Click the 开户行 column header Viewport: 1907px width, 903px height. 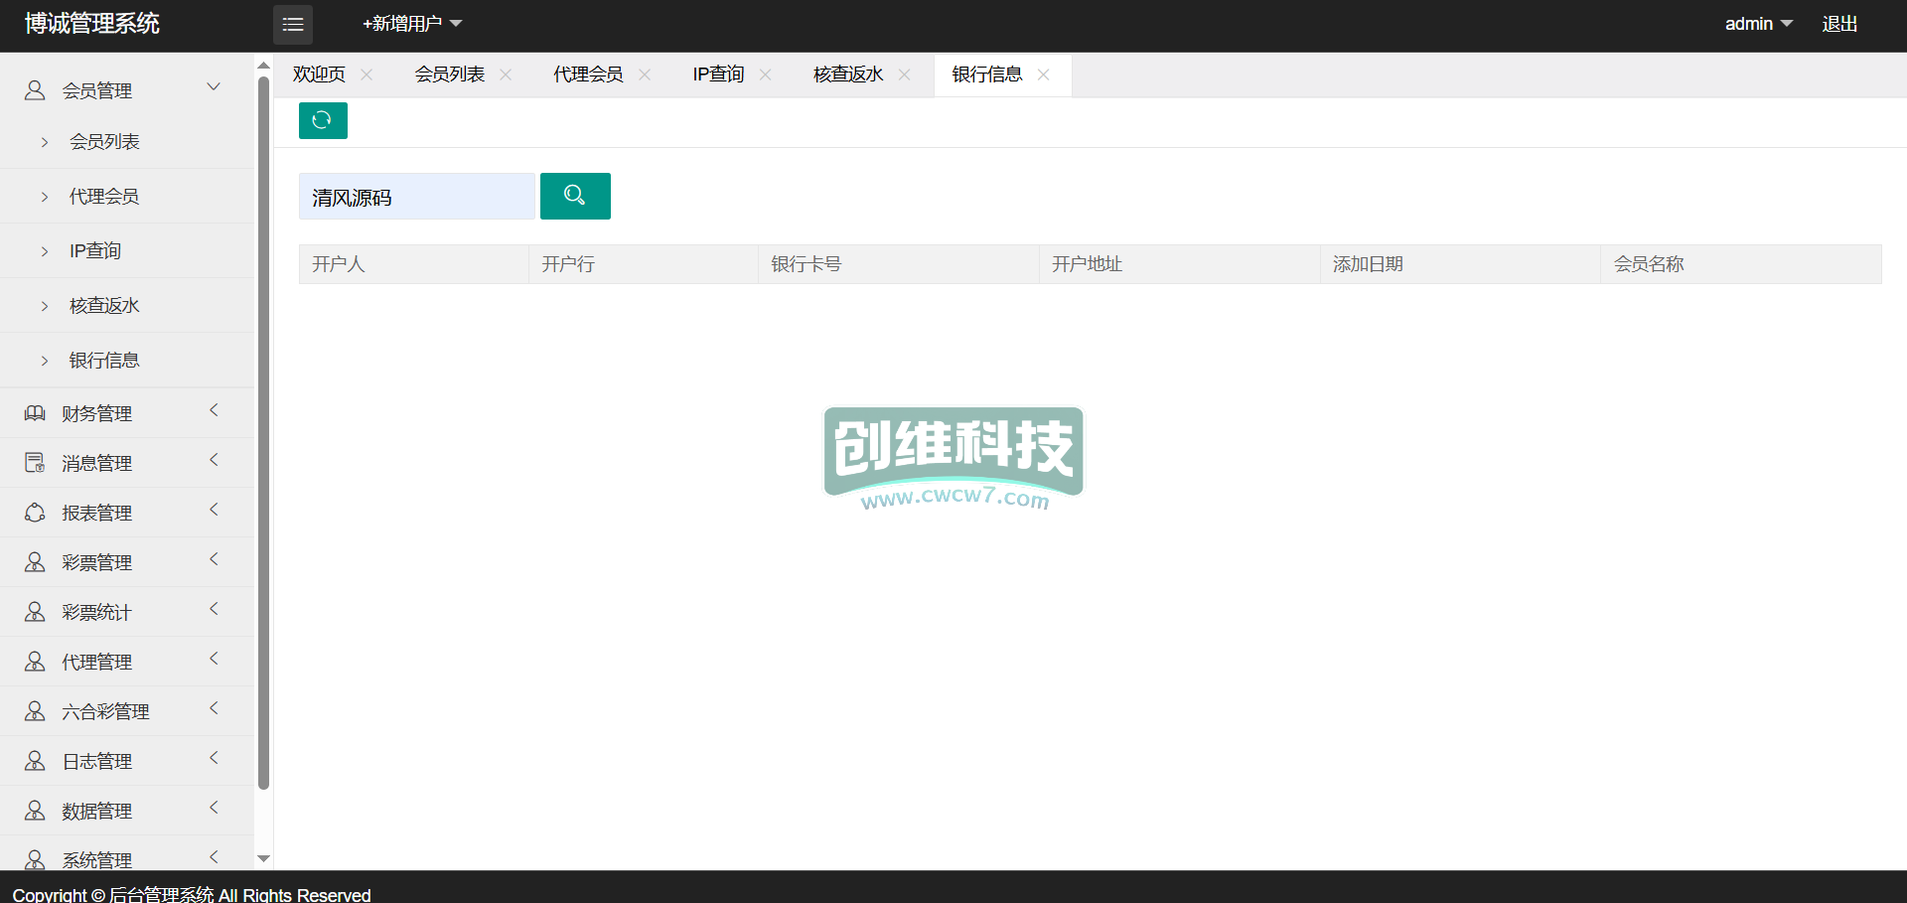tap(644, 264)
